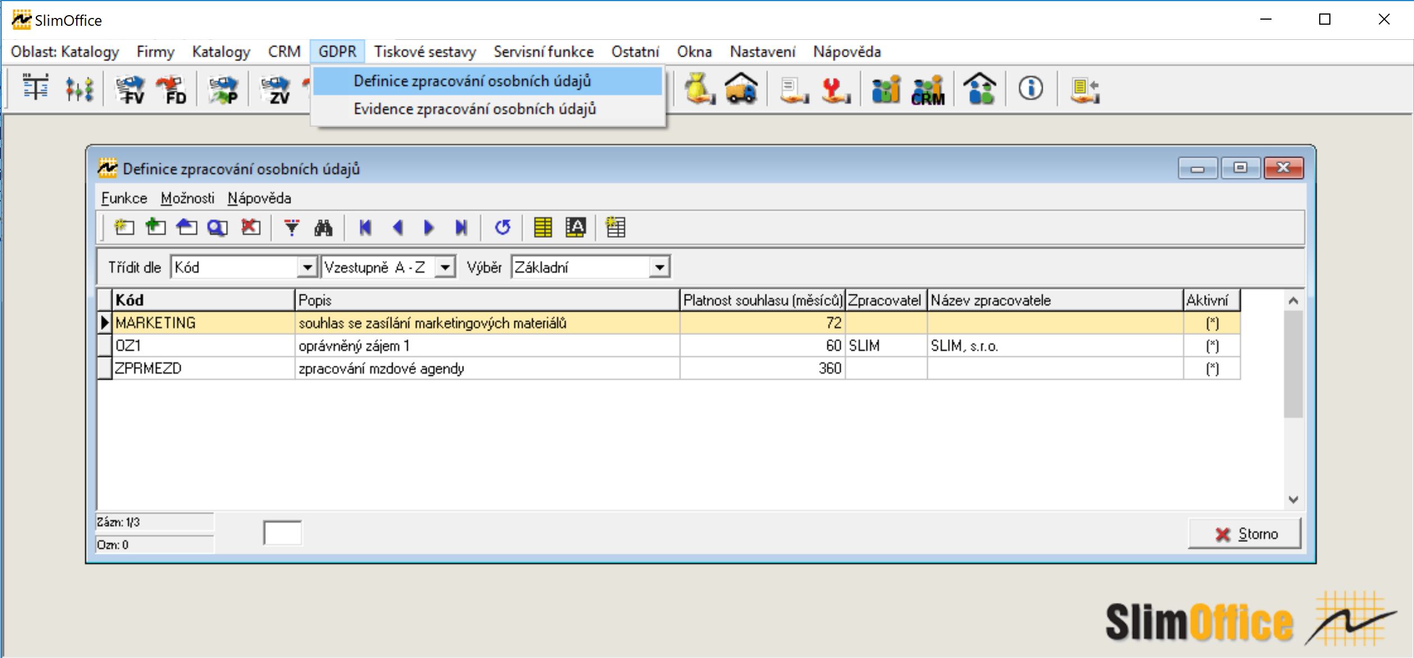Viewport: 1414px width, 658px height.
Task: Click the document-in-hand toolbar icon
Action: coord(794,90)
